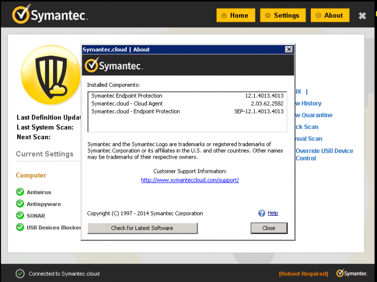Click version 12.1.4013.4013 value
The image size is (377, 282).
(x=264, y=96)
